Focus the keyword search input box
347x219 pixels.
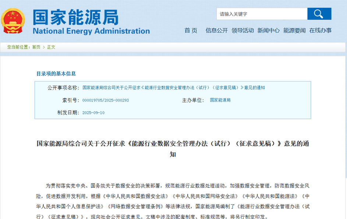pos(262,14)
